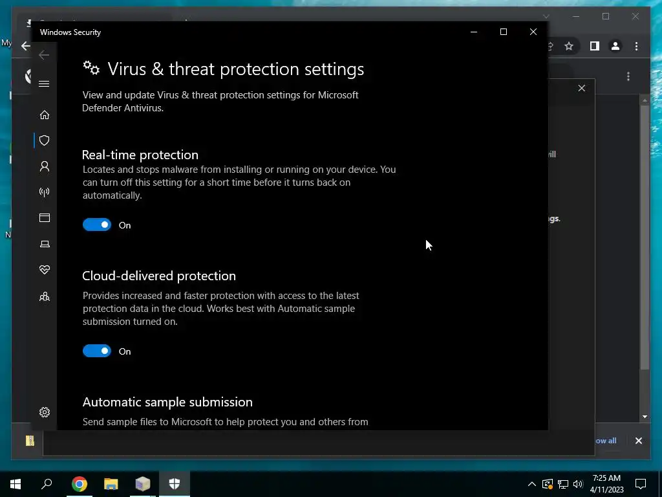The height and width of the screenshot is (497, 662).
Task: Open Device security laptop icon
Action: [45, 244]
